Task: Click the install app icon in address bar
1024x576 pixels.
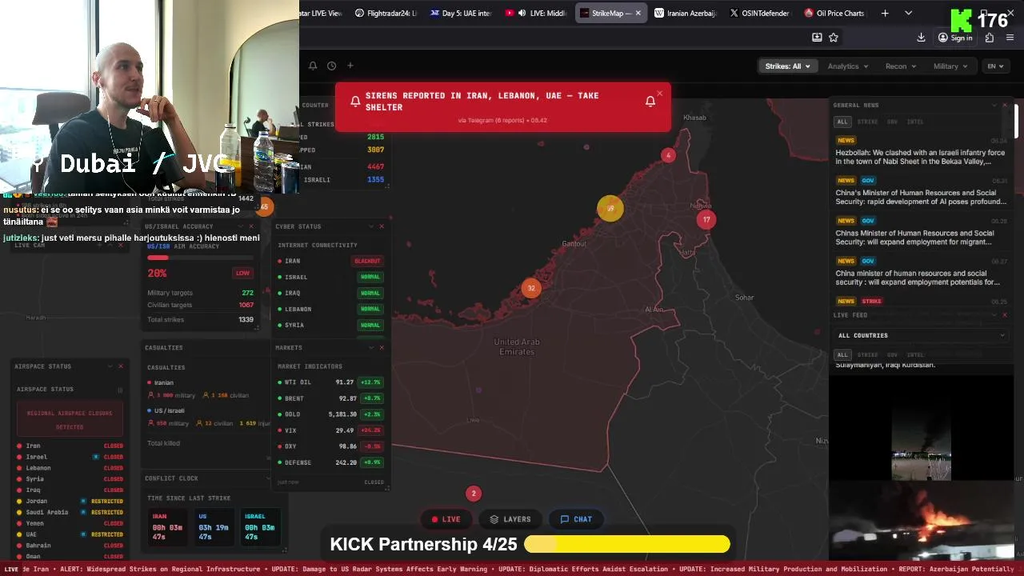Action: tap(817, 38)
